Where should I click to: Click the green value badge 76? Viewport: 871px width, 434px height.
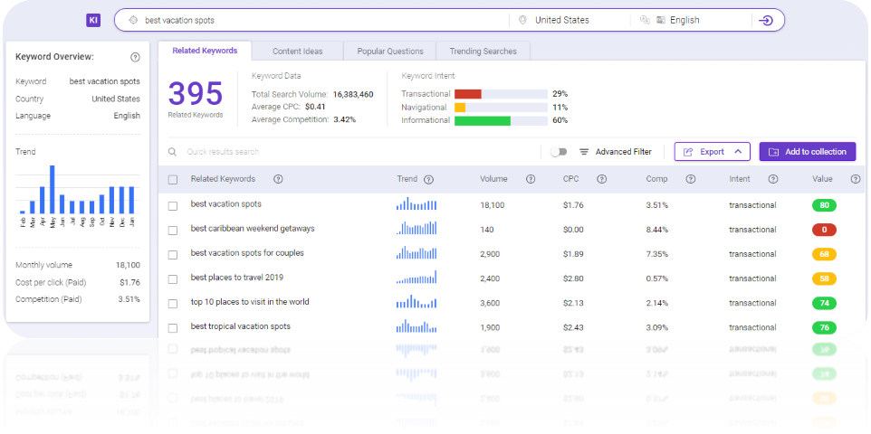coord(824,327)
